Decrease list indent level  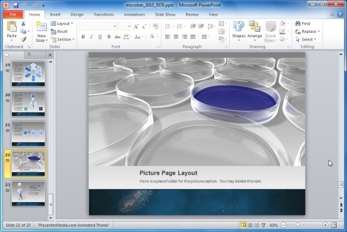point(193,26)
